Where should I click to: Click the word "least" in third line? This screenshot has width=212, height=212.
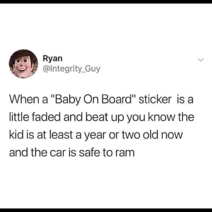[61, 135]
